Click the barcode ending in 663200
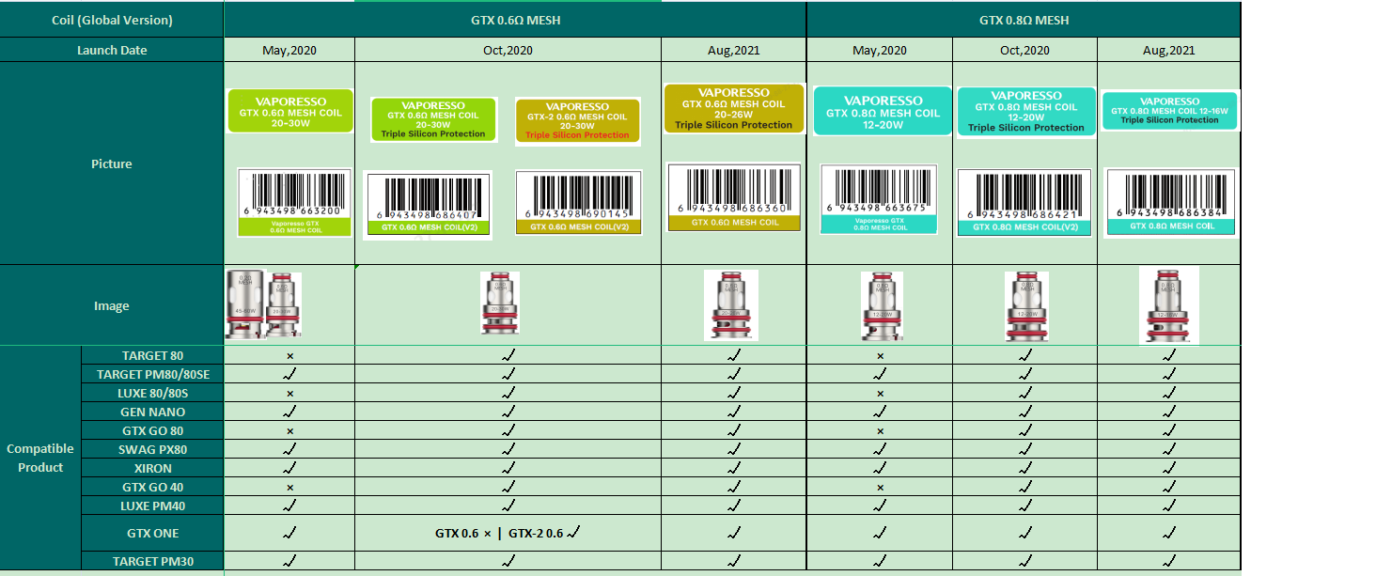The image size is (1376, 576). point(294,203)
